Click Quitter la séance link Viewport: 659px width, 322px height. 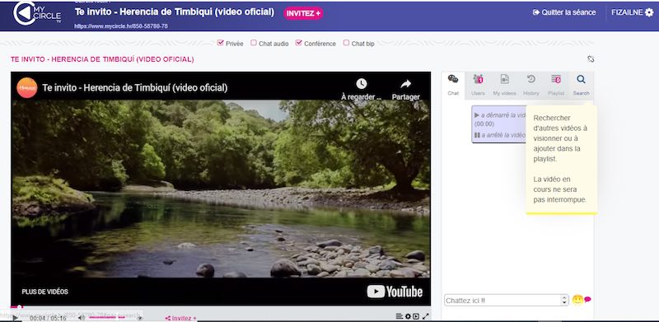point(564,12)
